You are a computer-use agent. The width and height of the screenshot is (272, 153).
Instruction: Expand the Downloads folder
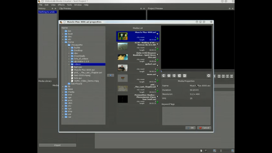coord(69,56)
